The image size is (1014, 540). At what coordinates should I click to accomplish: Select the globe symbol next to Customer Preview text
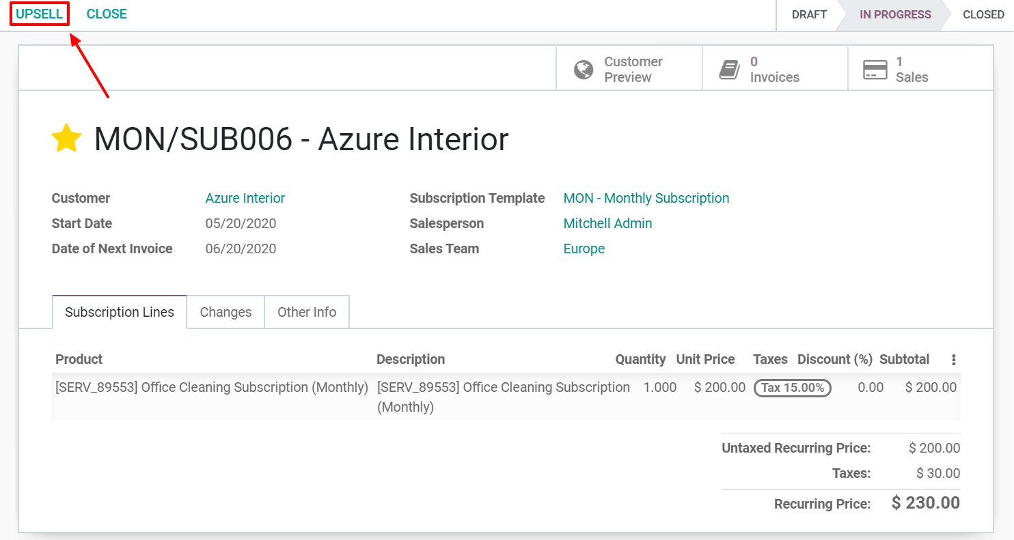pos(583,68)
